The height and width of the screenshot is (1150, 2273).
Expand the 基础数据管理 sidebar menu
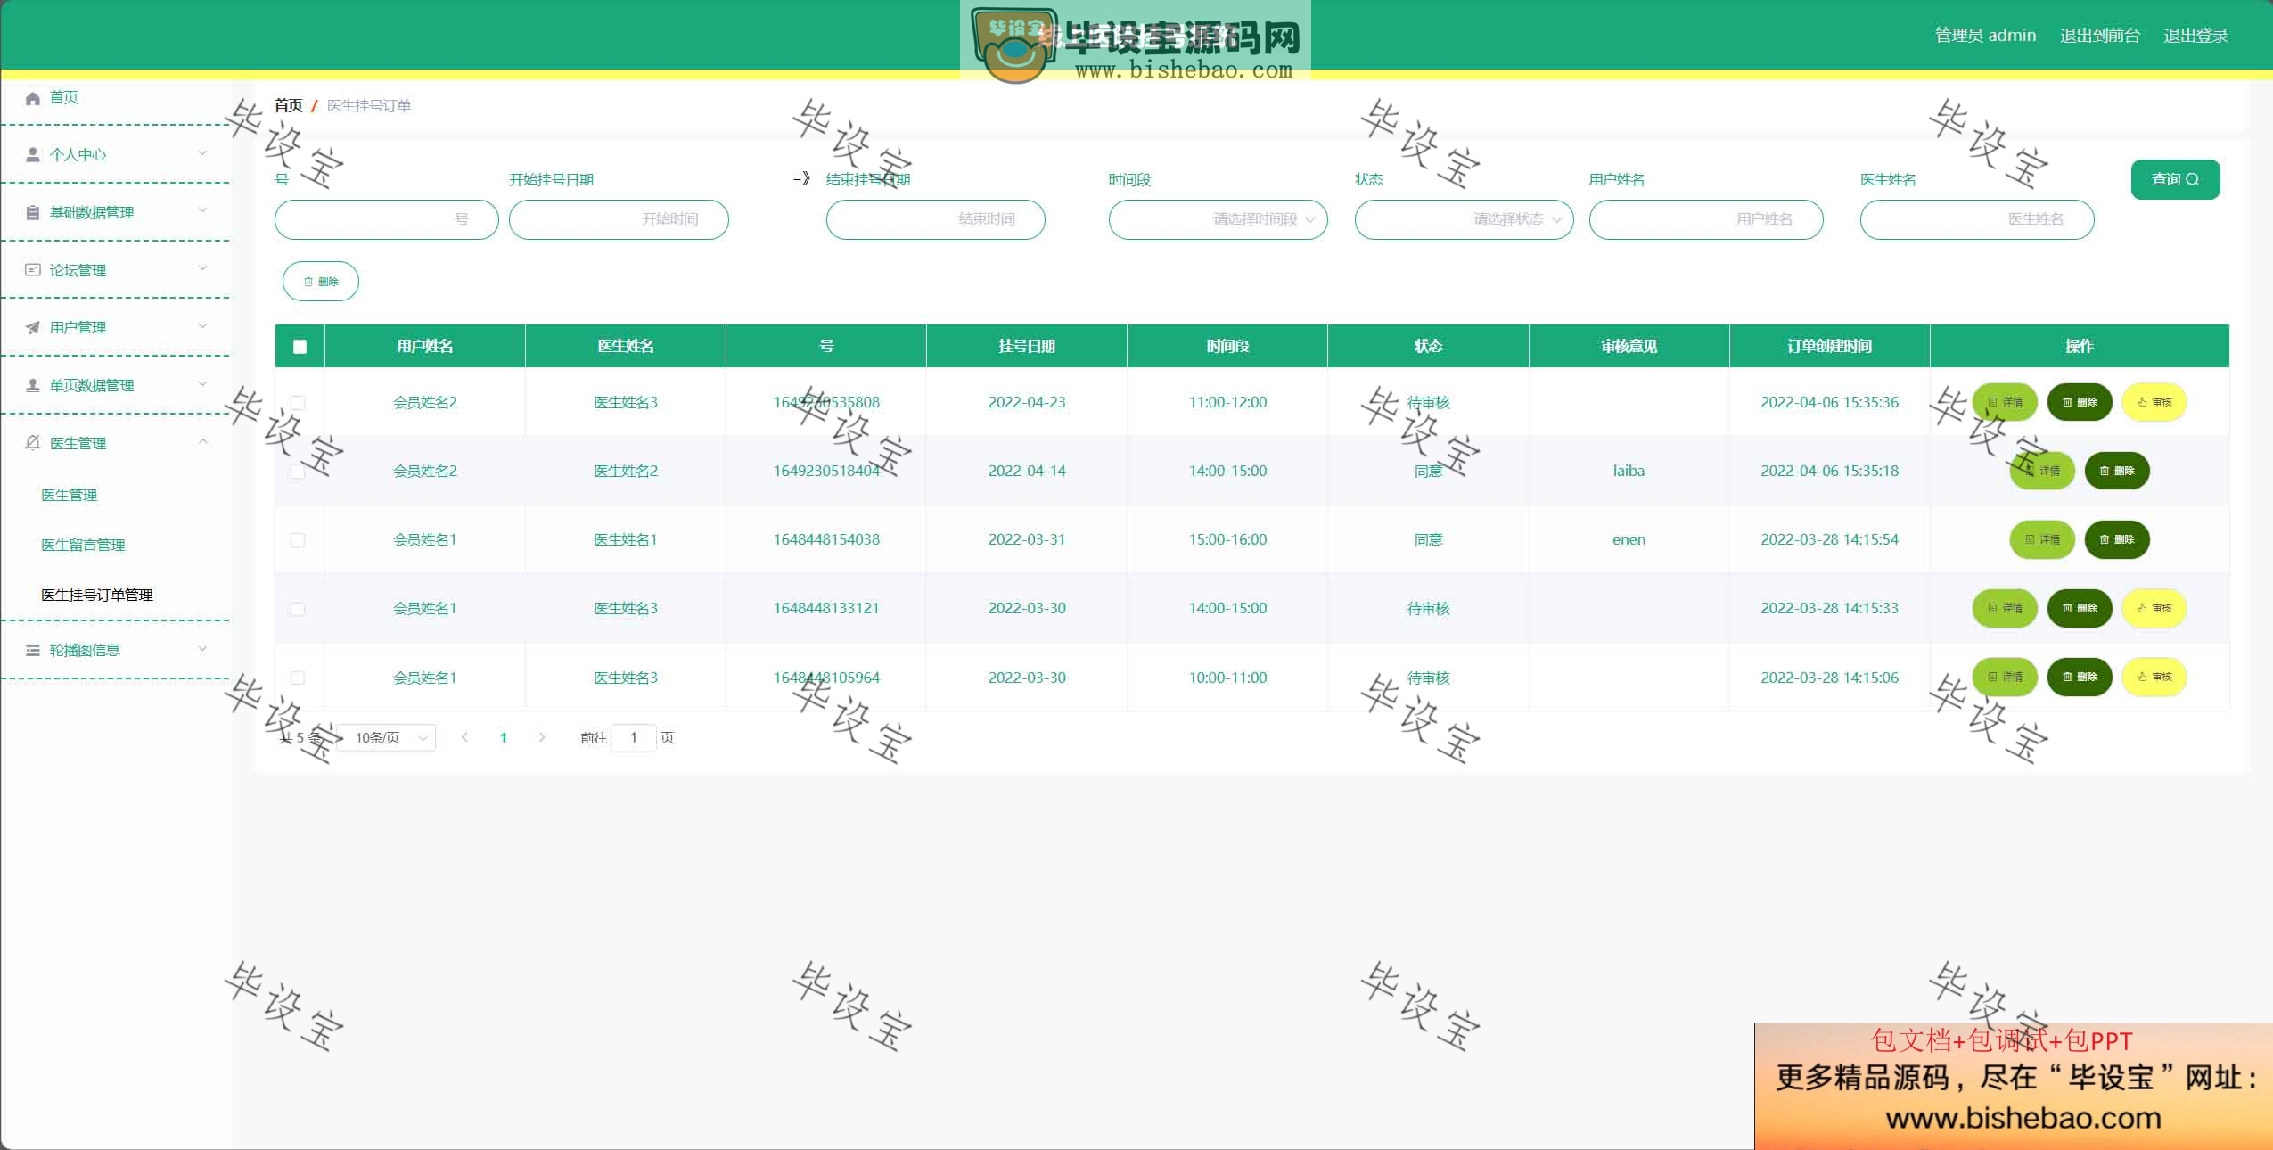(116, 212)
